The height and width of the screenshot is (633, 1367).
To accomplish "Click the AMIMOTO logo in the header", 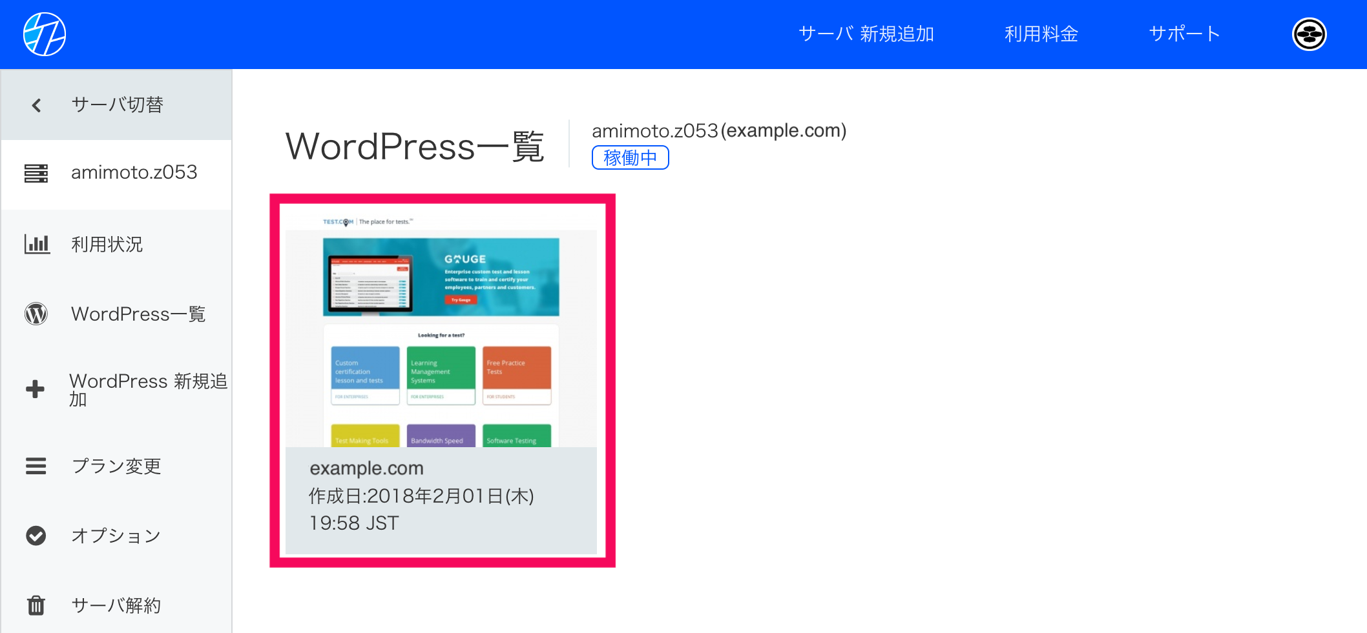I will tap(45, 34).
